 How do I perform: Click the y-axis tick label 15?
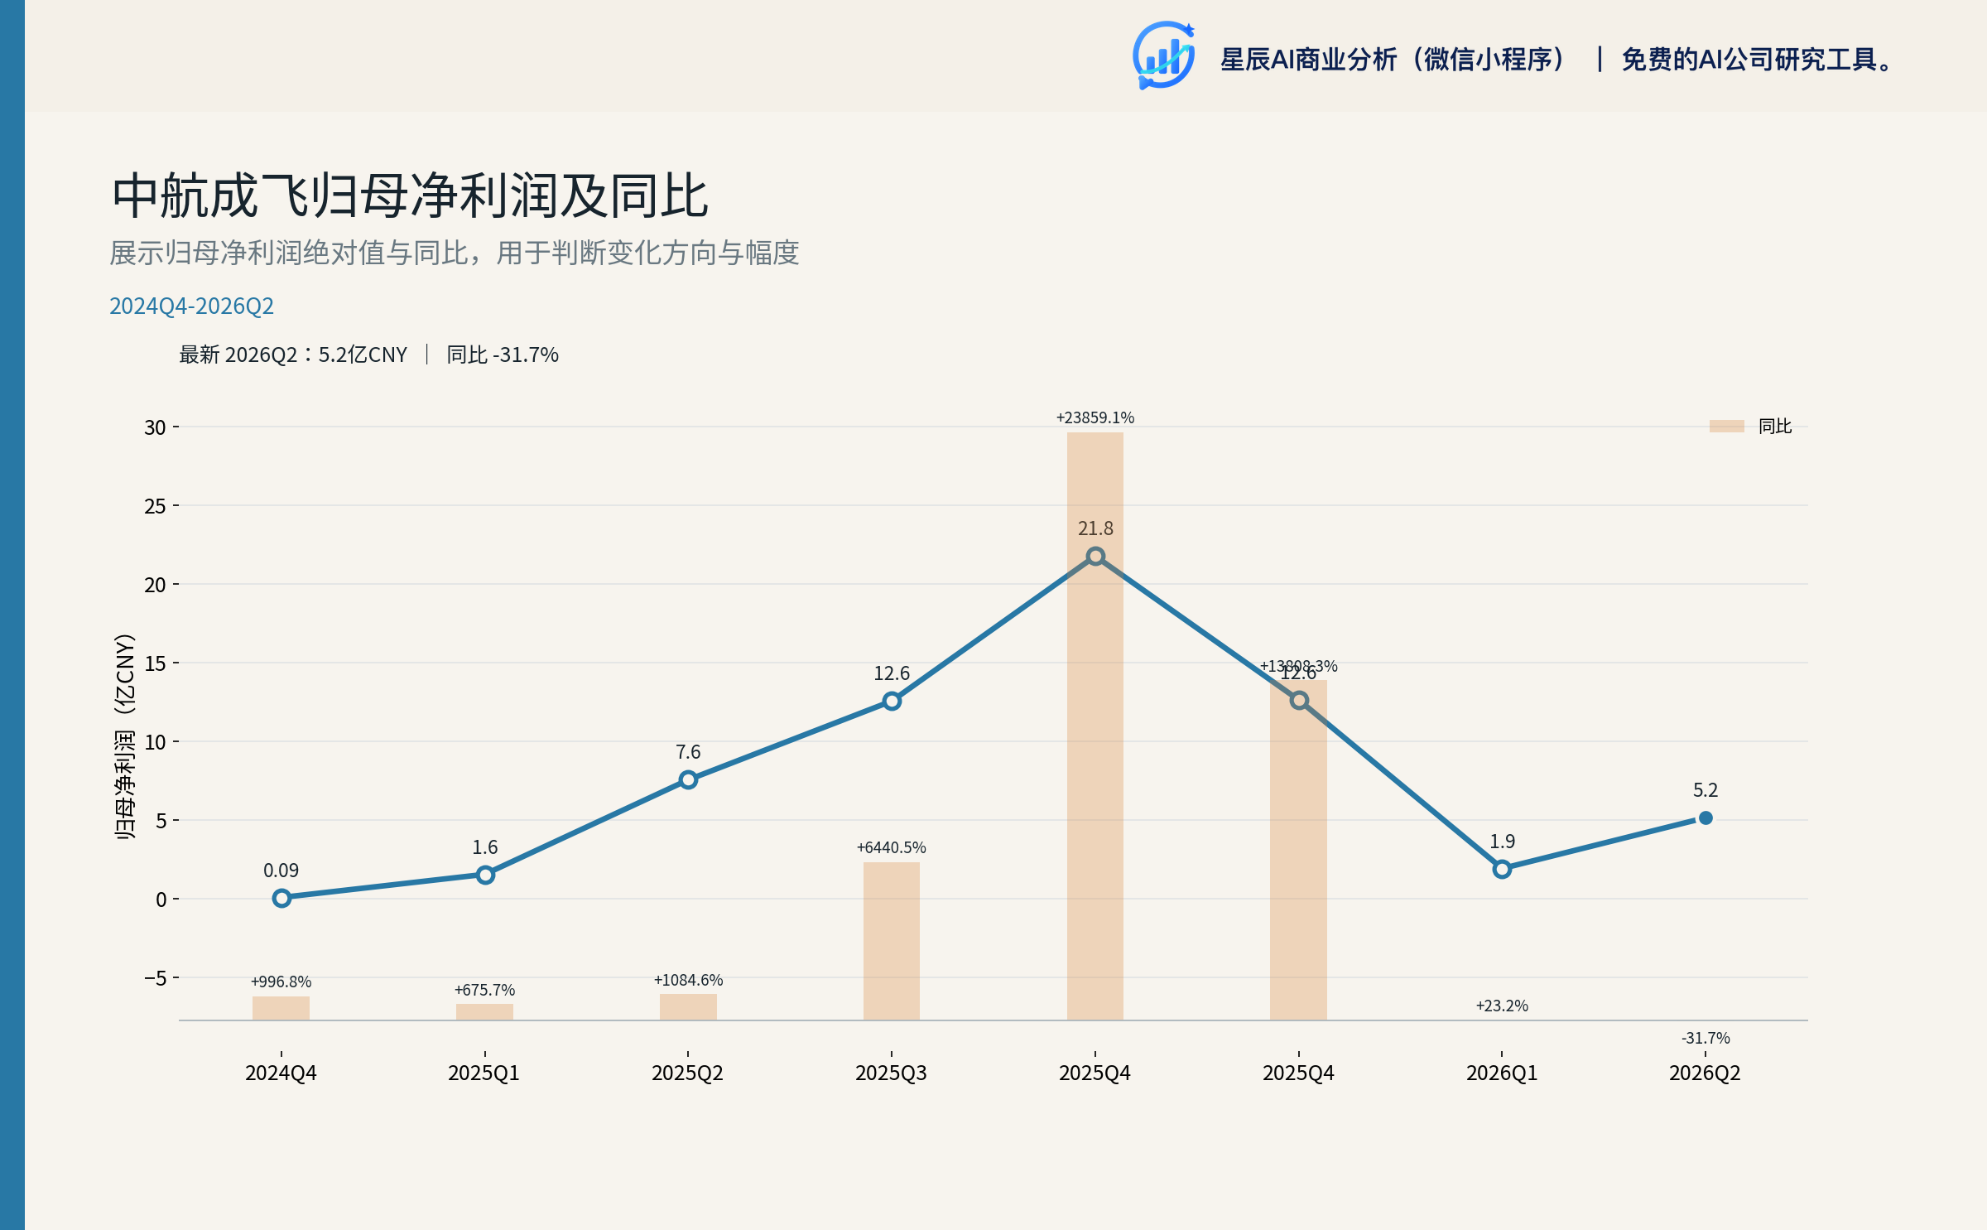(x=155, y=663)
